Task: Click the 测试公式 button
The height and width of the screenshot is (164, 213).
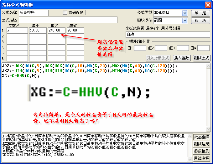Action: point(202,58)
